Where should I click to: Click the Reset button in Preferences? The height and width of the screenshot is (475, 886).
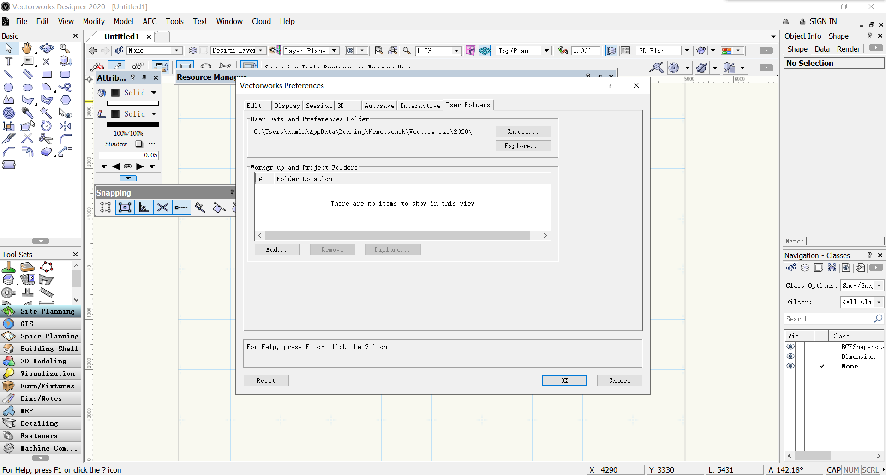click(266, 380)
